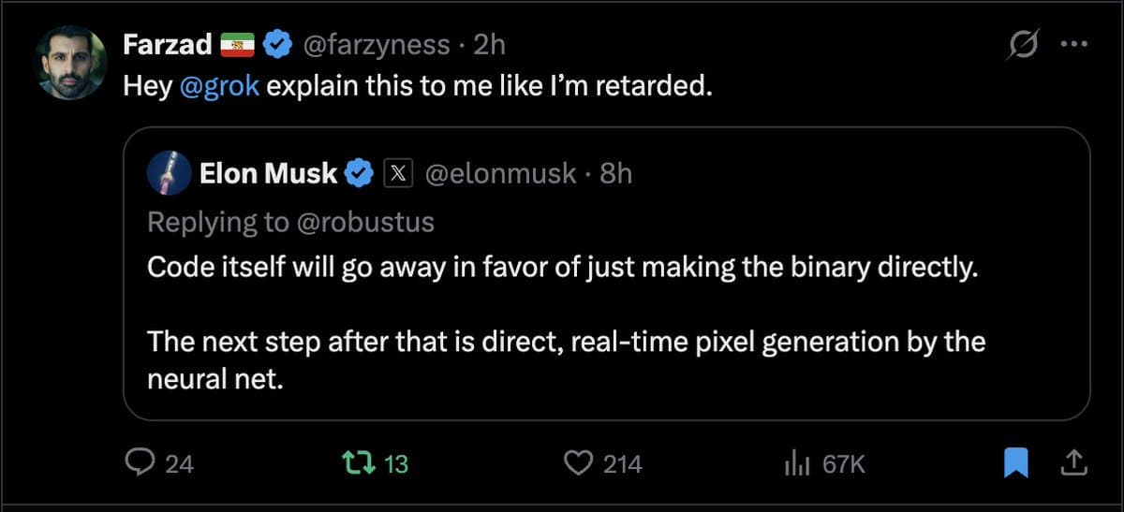The image size is (1124, 512).
Task: Open Farzad's profile picture
Action: point(70,63)
